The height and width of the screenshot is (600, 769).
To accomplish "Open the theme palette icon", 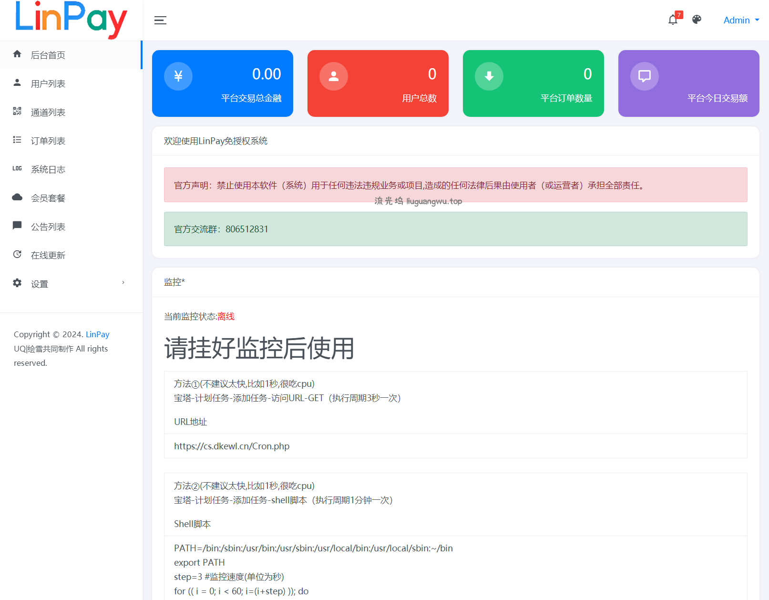I will pos(697,20).
